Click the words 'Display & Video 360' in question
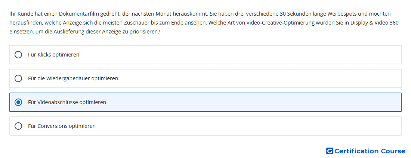This screenshot has height=158, width=411. [x=376, y=23]
